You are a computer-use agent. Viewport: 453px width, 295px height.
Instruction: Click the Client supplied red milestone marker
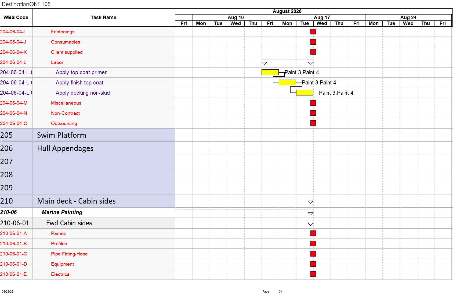click(x=313, y=52)
